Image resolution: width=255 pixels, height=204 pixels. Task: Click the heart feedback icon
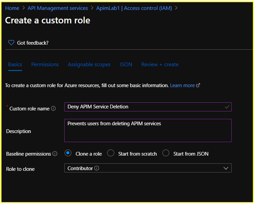11,43
